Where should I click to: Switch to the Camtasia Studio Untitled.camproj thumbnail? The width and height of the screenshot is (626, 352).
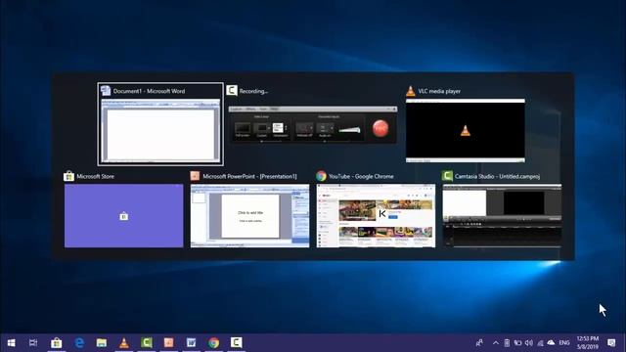502,215
